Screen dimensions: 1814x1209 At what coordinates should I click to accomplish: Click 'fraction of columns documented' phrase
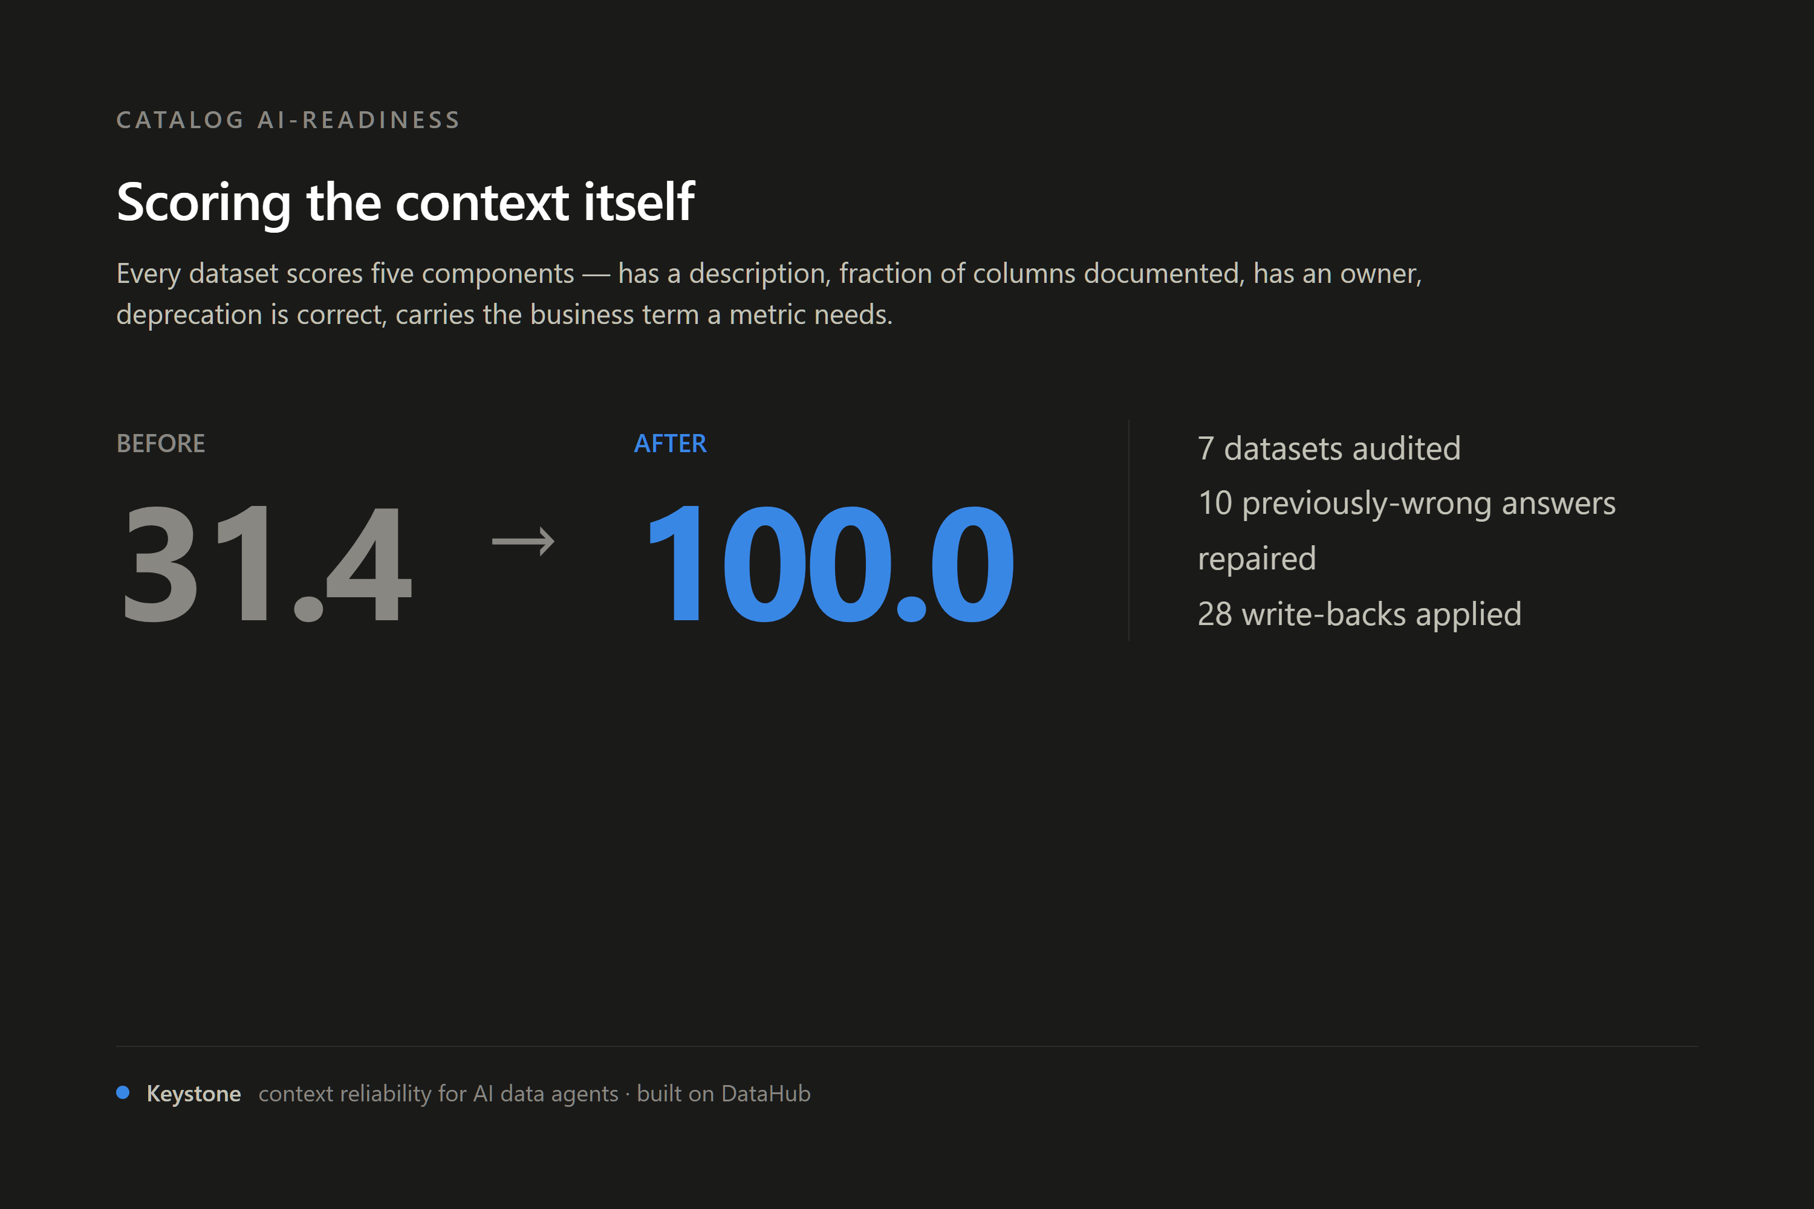pos(1039,274)
